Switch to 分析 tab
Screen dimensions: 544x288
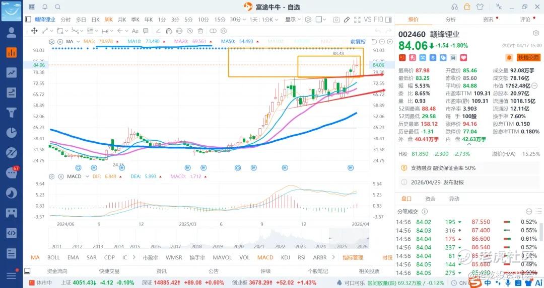pos(451,20)
